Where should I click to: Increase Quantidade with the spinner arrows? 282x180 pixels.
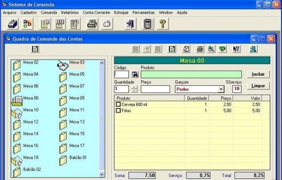[x=134, y=87]
